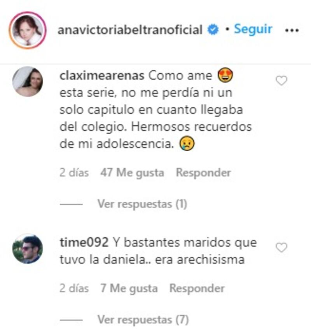Like the time092 comment with heart
Screen dimensions: 311x332
281,247
